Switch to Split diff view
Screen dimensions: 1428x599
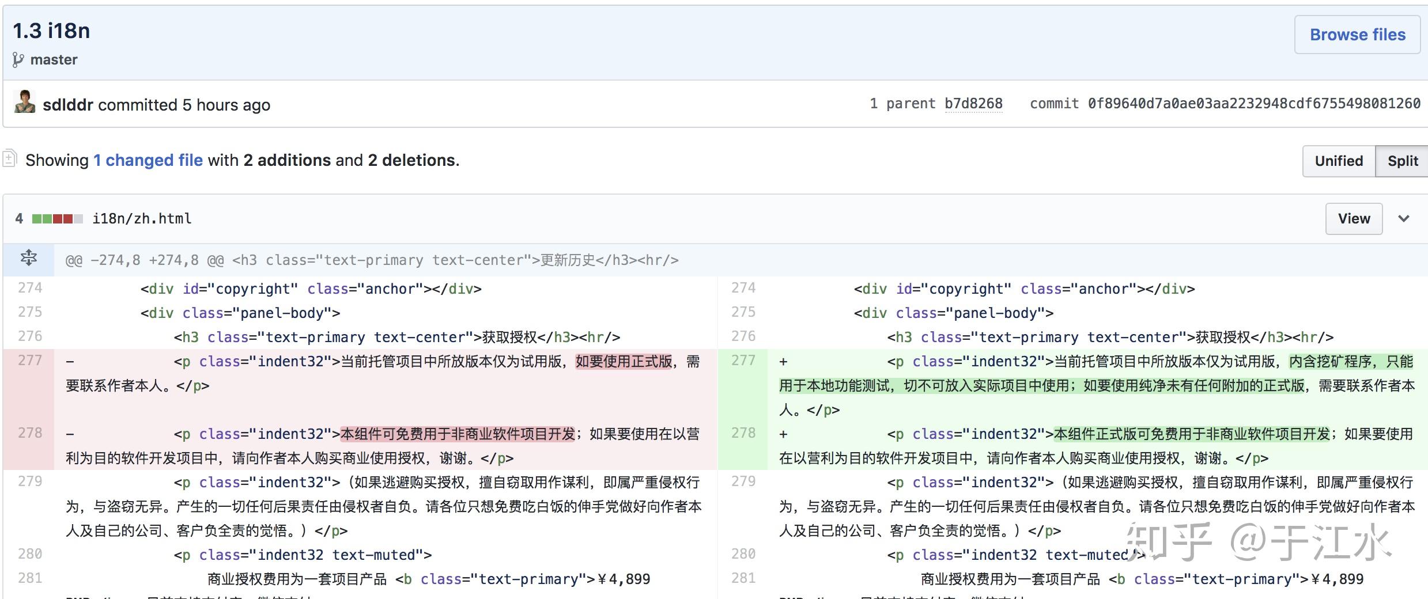click(x=1402, y=161)
